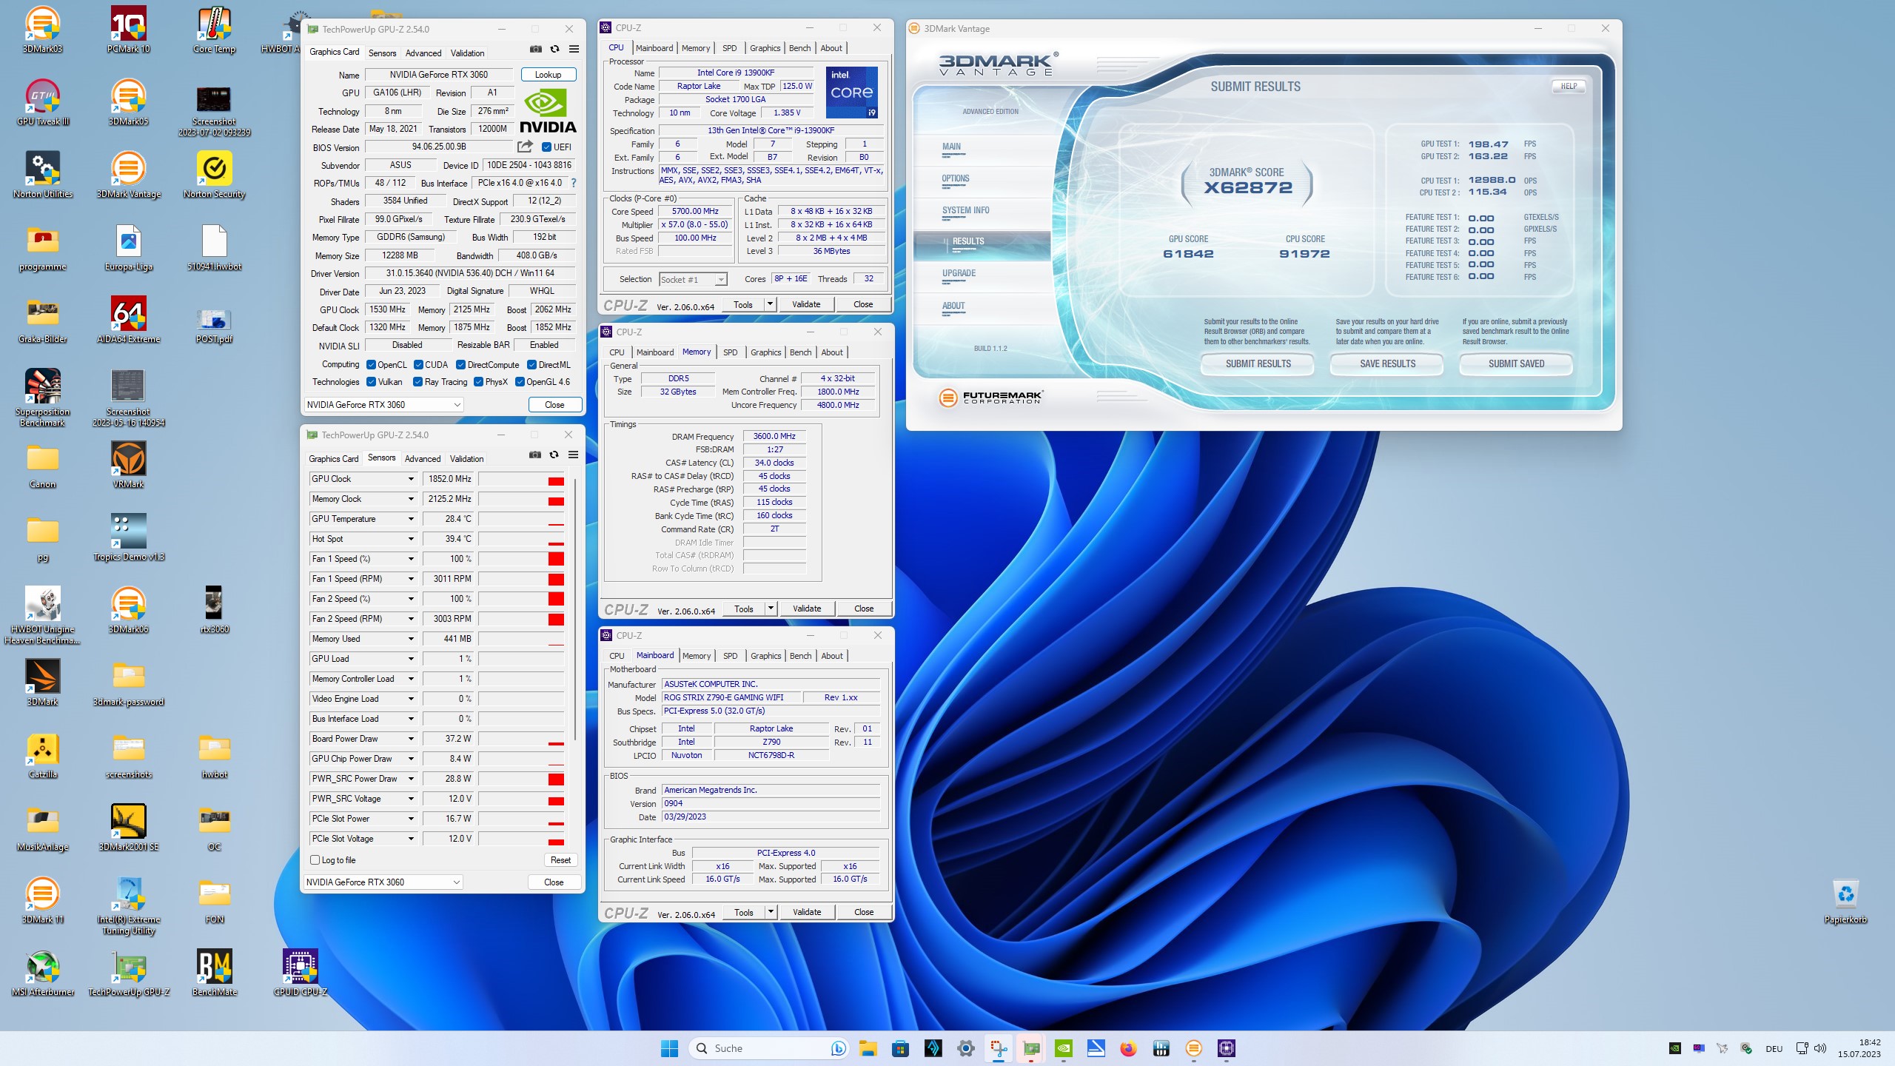Open hamburger menu in GPU-Z Sensors window
The height and width of the screenshot is (1066, 1895).
573,455
